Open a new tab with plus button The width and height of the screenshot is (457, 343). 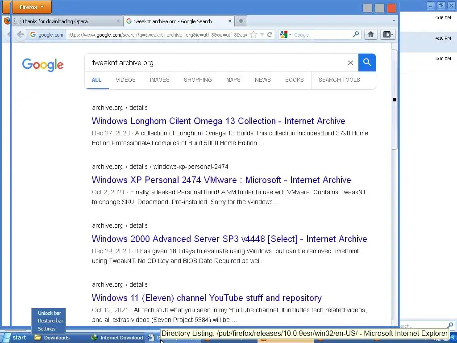(x=241, y=21)
